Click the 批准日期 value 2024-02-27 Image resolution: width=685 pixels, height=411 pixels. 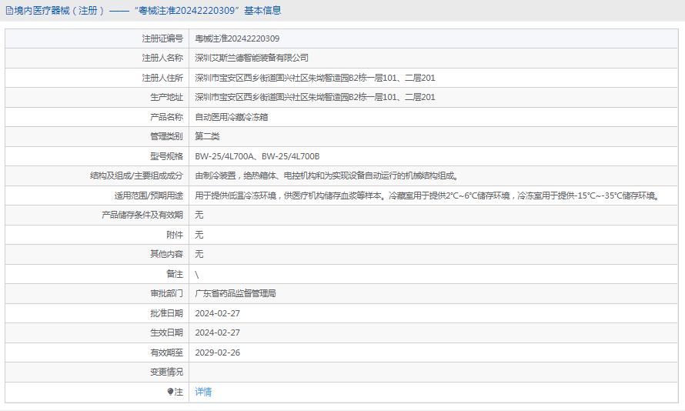[218, 313]
